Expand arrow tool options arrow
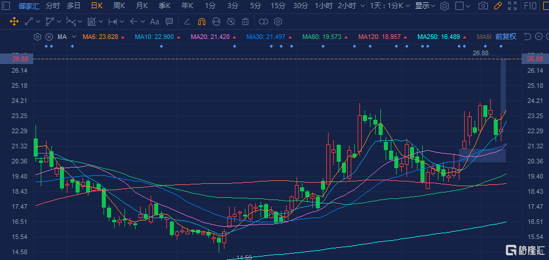549x260 pixels. [x=142, y=22]
